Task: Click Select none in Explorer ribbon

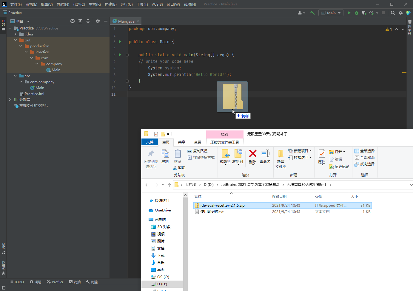Action: click(364, 158)
